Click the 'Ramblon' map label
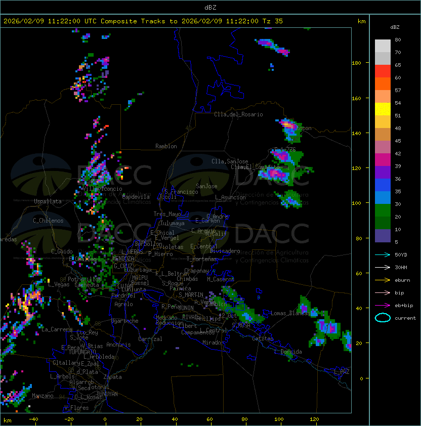 [166, 146]
